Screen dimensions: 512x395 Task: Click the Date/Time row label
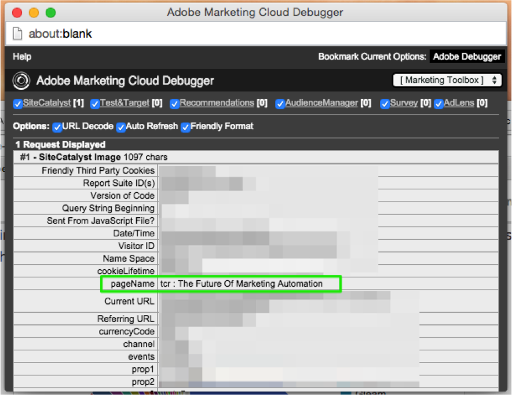tap(134, 233)
